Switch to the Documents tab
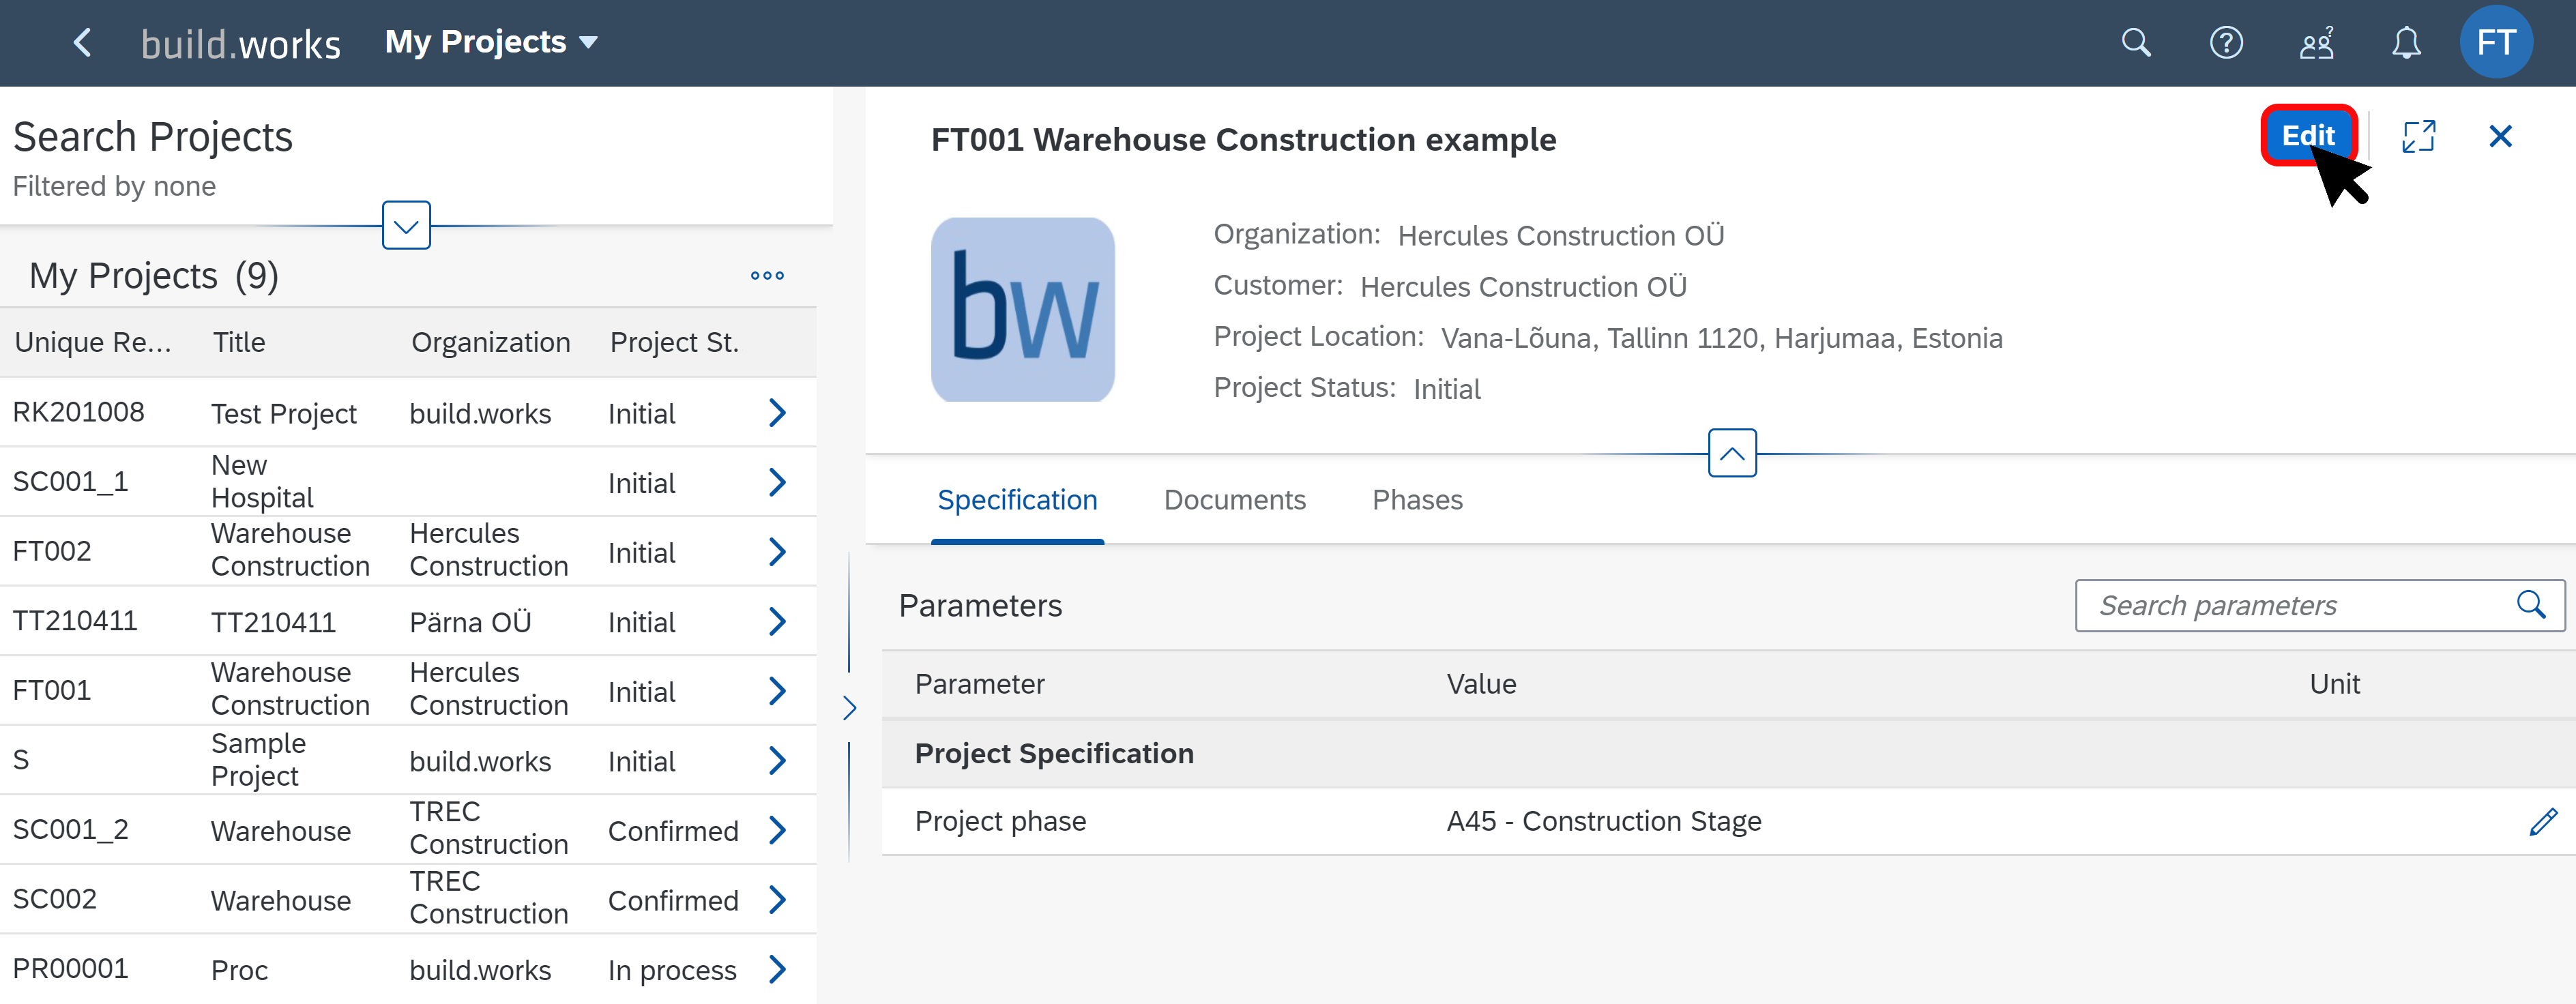 coord(1234,500)
